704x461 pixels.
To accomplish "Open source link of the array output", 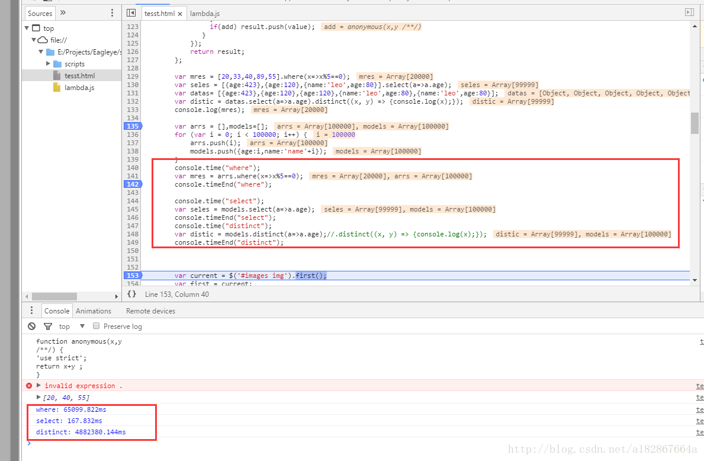I will tap(699, 397).
